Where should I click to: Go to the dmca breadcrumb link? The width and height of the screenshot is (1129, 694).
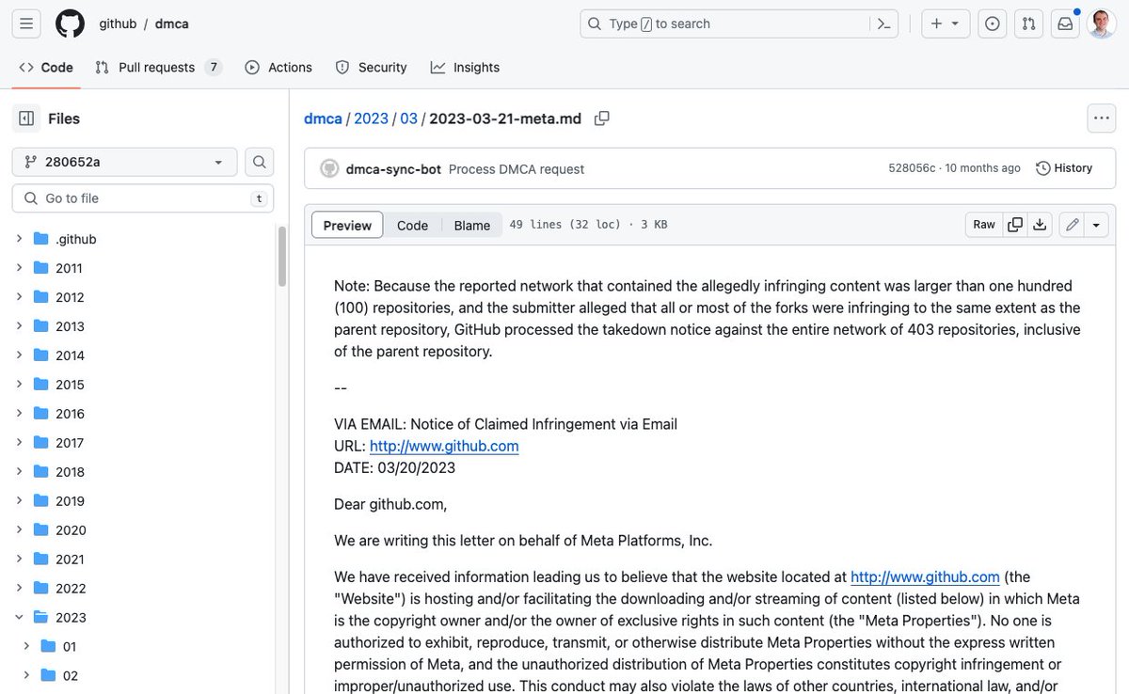coord(323,118)
